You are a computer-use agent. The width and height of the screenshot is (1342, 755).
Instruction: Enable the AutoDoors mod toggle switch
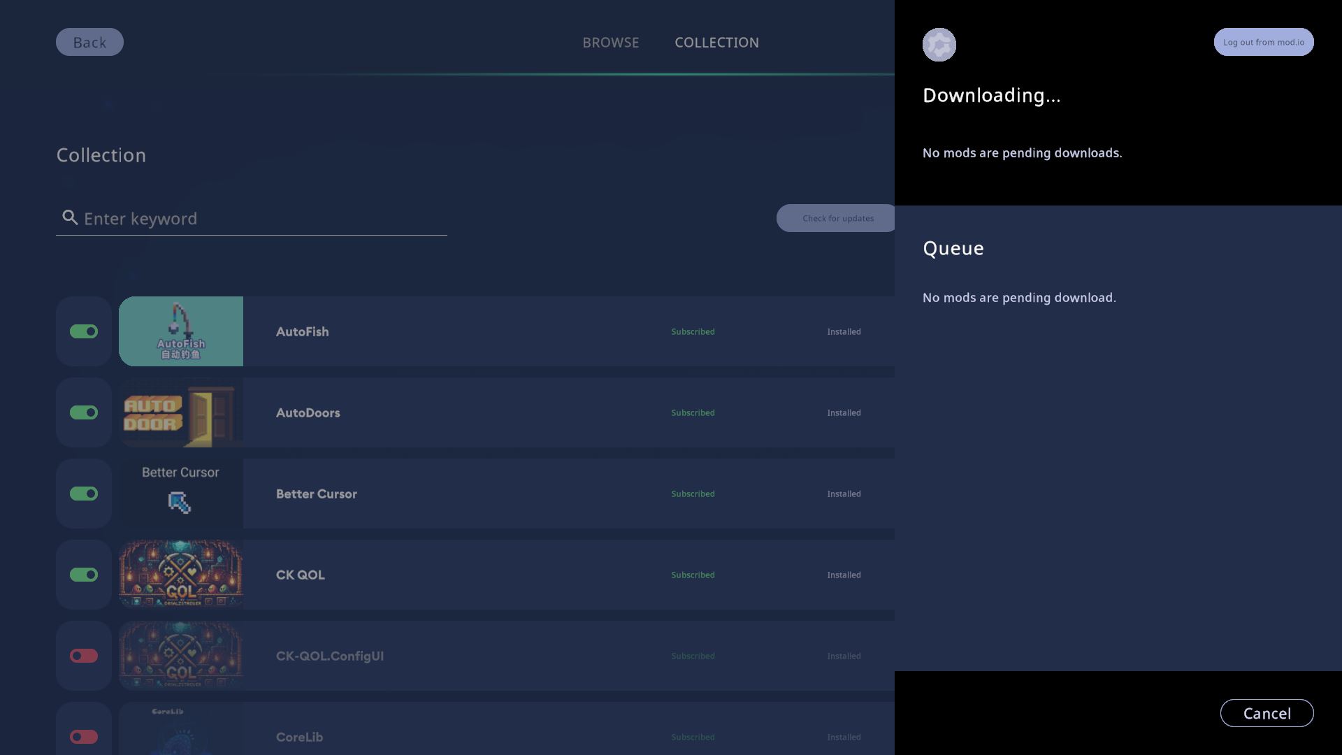(x=84, y=412)
